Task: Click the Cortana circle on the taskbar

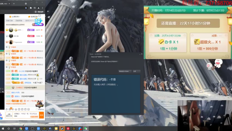Action: click(x=9, y=129)
